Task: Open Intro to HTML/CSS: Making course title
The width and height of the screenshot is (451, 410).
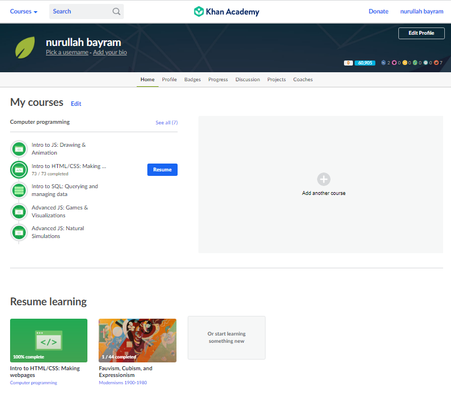Action: click(69, 166)
